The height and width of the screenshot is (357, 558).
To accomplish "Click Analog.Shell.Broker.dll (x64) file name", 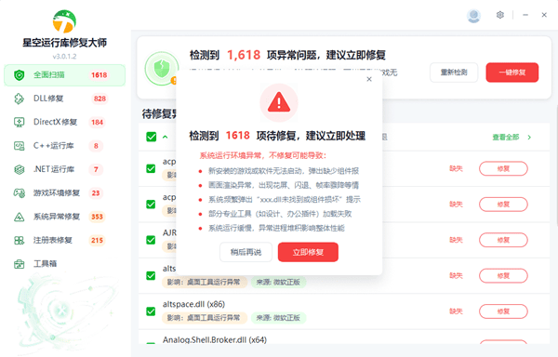I will click(x=215, y=340).
